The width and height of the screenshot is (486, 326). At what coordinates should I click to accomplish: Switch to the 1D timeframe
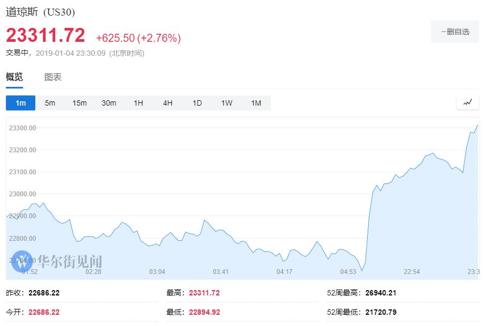tap(197, 103)
